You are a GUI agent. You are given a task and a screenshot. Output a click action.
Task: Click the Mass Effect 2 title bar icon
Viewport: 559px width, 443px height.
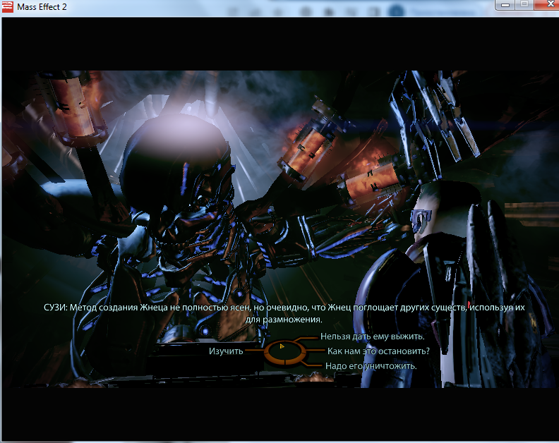coord(8,7)
